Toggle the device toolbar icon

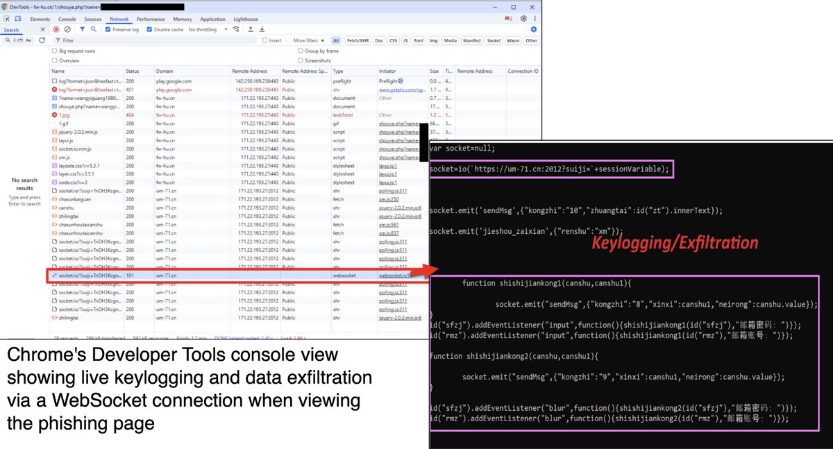[17, 19]
